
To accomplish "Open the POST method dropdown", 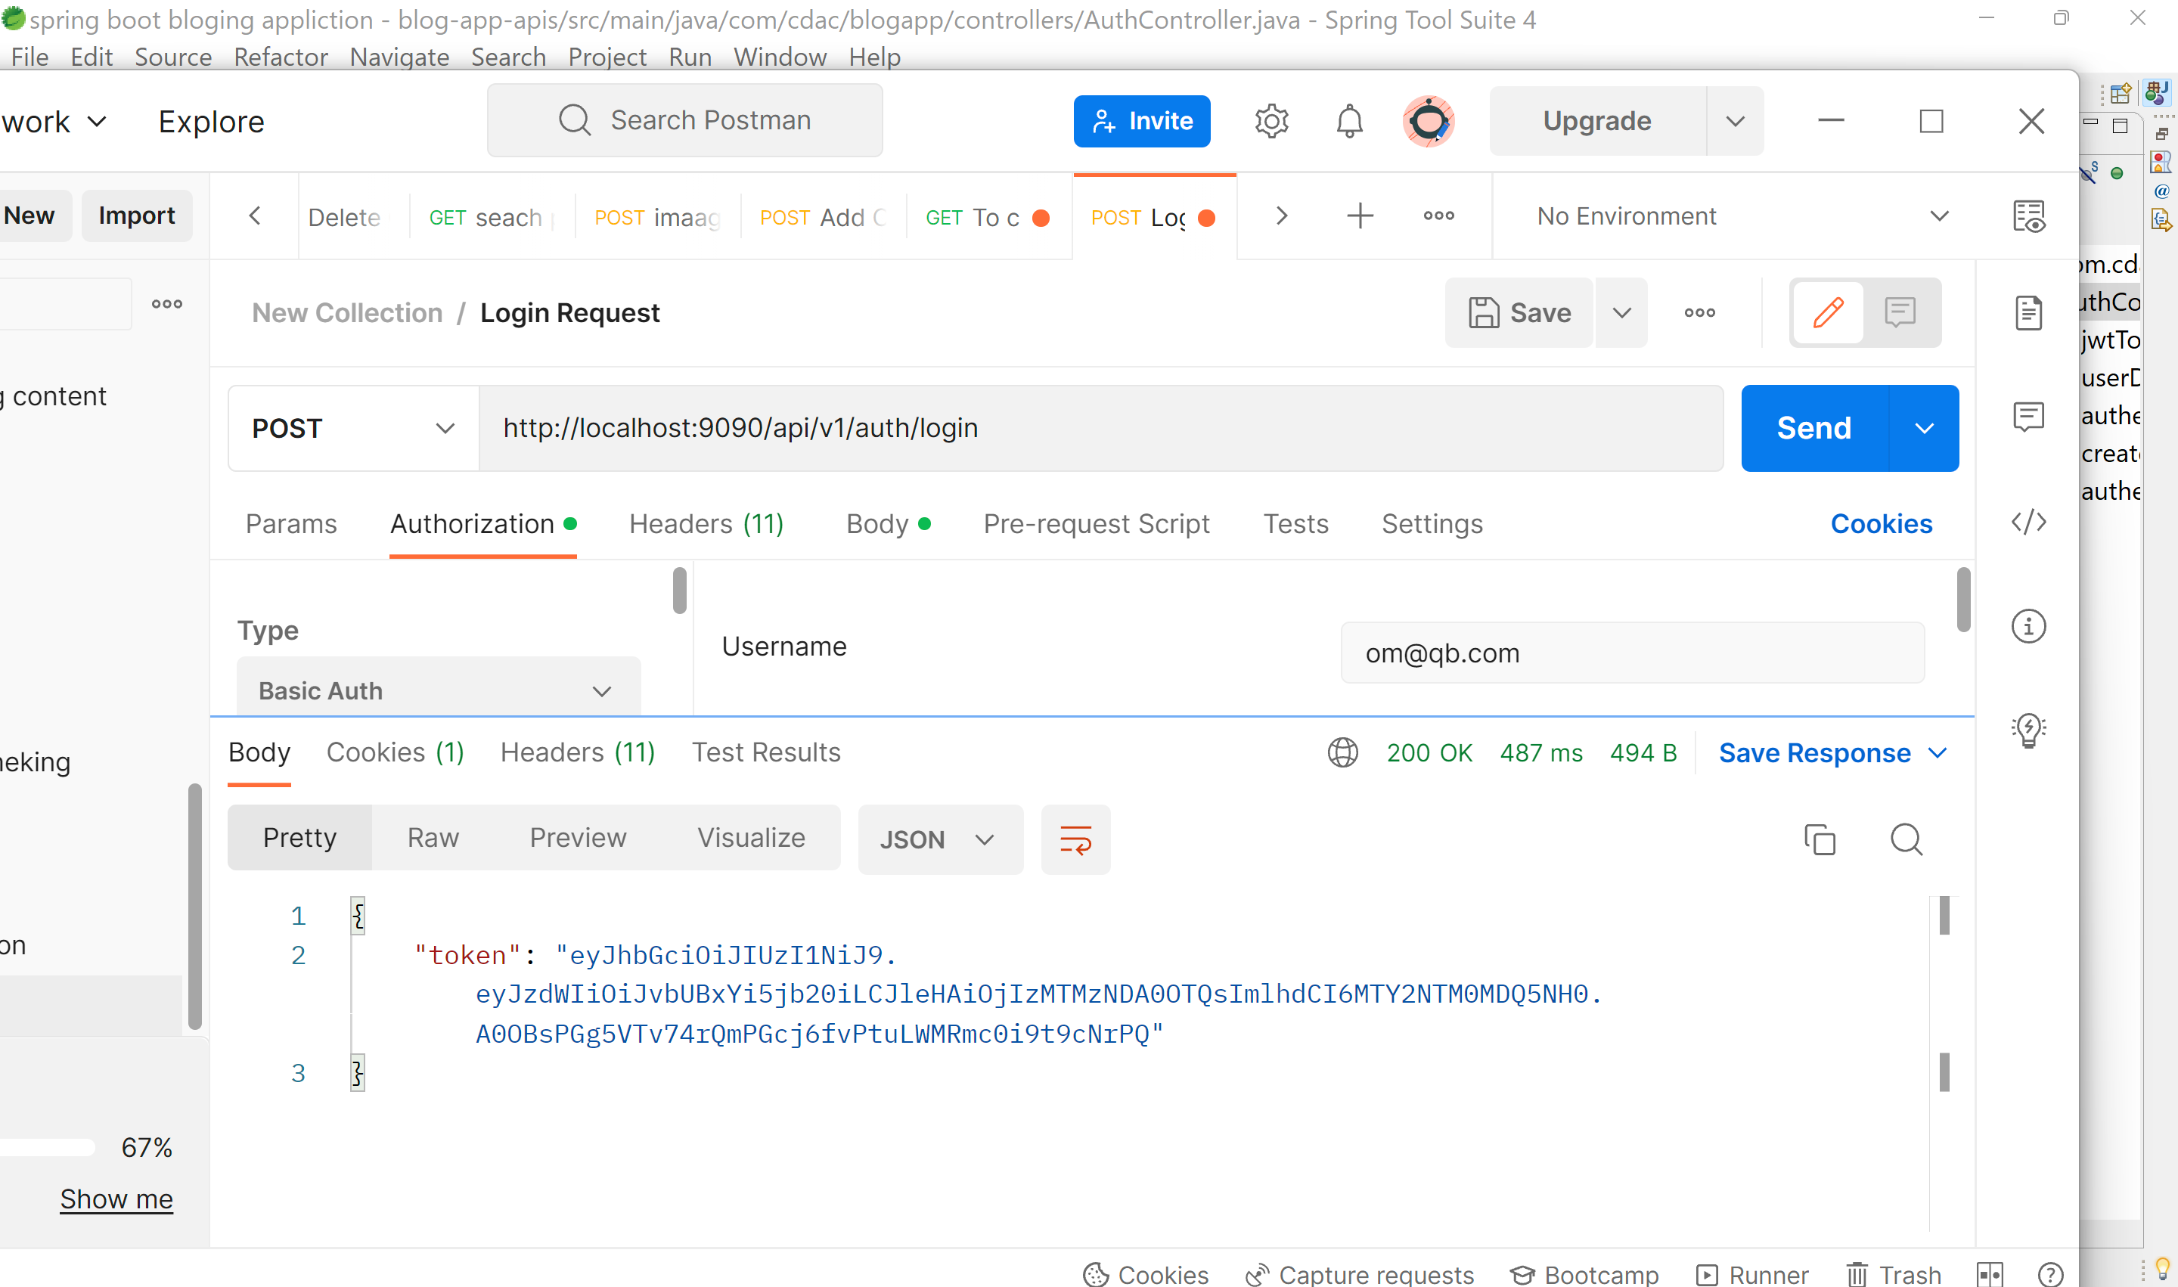I will click(x=352, y=427).
